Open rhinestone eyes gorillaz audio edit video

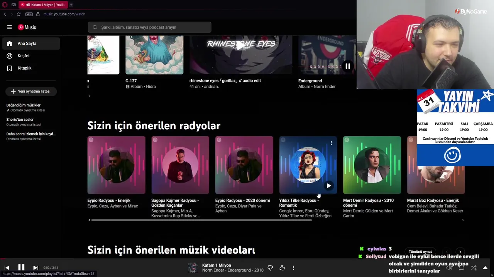(x=241, y=55)
